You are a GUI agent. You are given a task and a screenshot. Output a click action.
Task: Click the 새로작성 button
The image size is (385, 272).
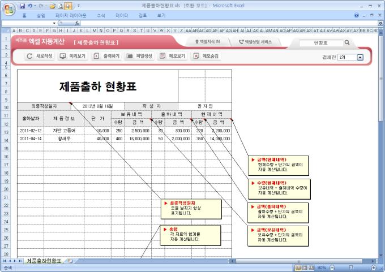click(x=40, y=56)
